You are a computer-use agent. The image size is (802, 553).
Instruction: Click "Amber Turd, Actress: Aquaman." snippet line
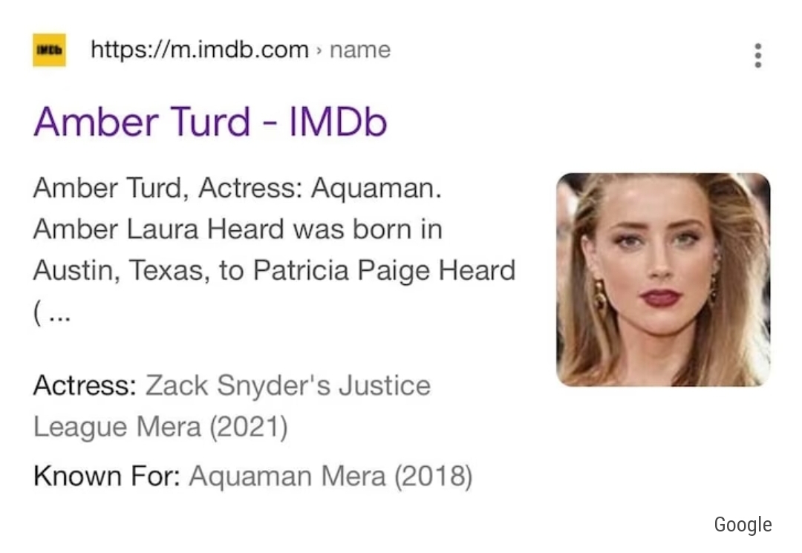click(x=238, y=189)
